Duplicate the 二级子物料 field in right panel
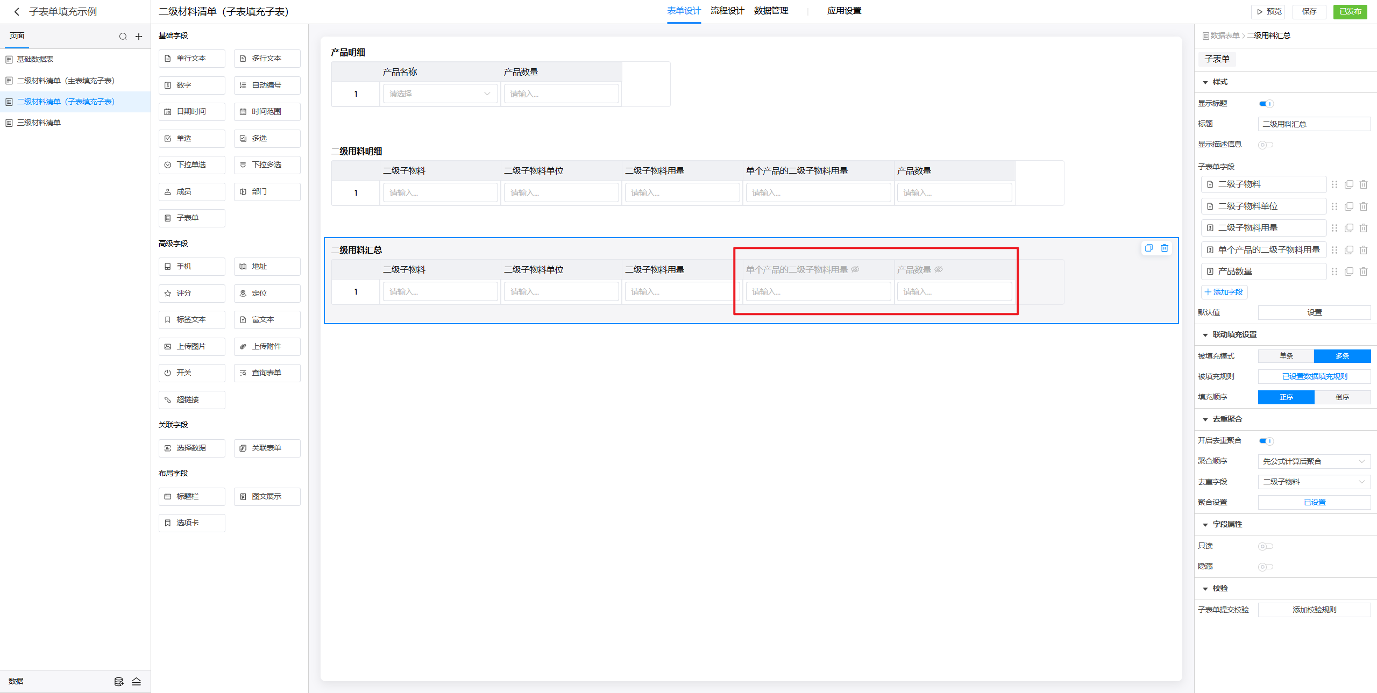The height and width of the screenshot is (693, 1377). [x=1348, y=184]
